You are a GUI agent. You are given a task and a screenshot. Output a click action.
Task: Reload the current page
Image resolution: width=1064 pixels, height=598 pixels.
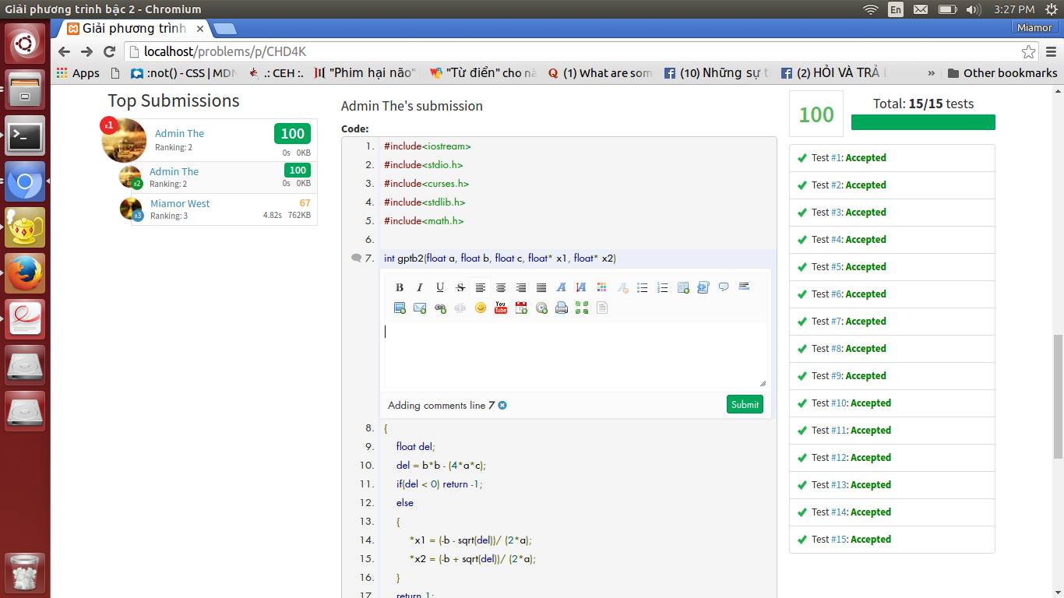tap(110, 51)
